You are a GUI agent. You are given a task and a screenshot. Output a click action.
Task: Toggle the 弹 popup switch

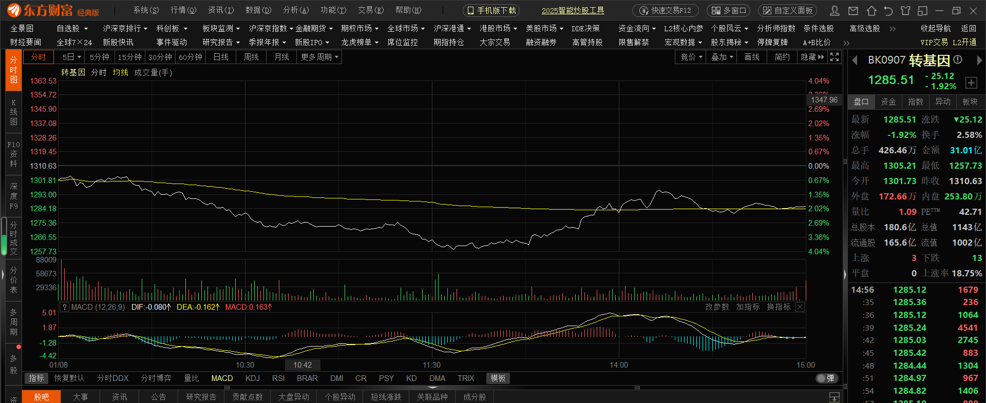(x=827, y=378)
